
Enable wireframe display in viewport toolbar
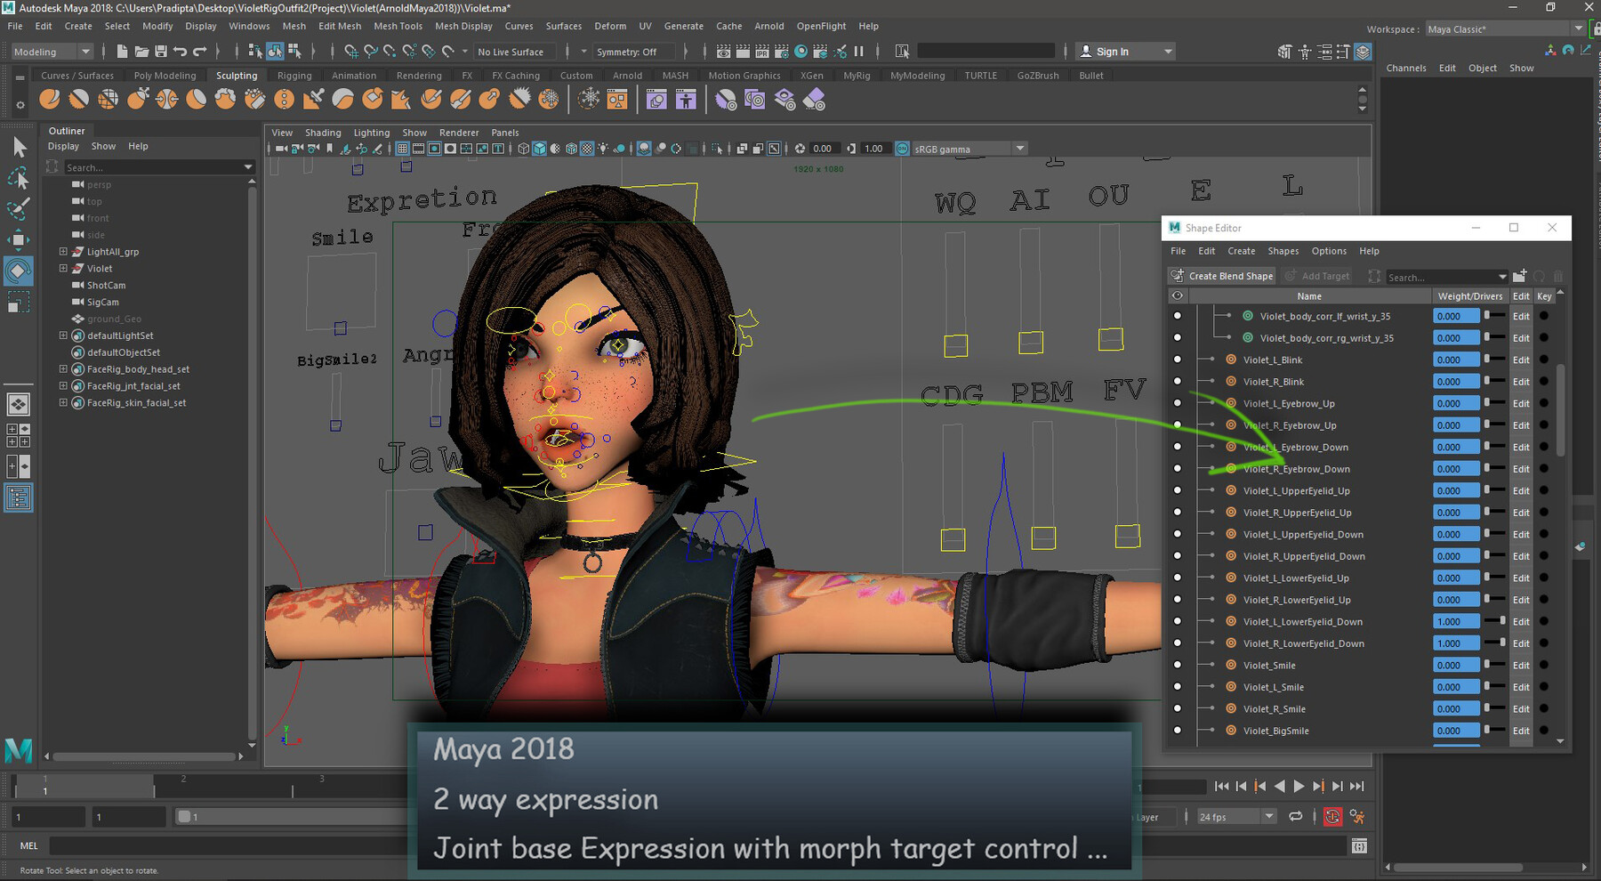(524, 149)
